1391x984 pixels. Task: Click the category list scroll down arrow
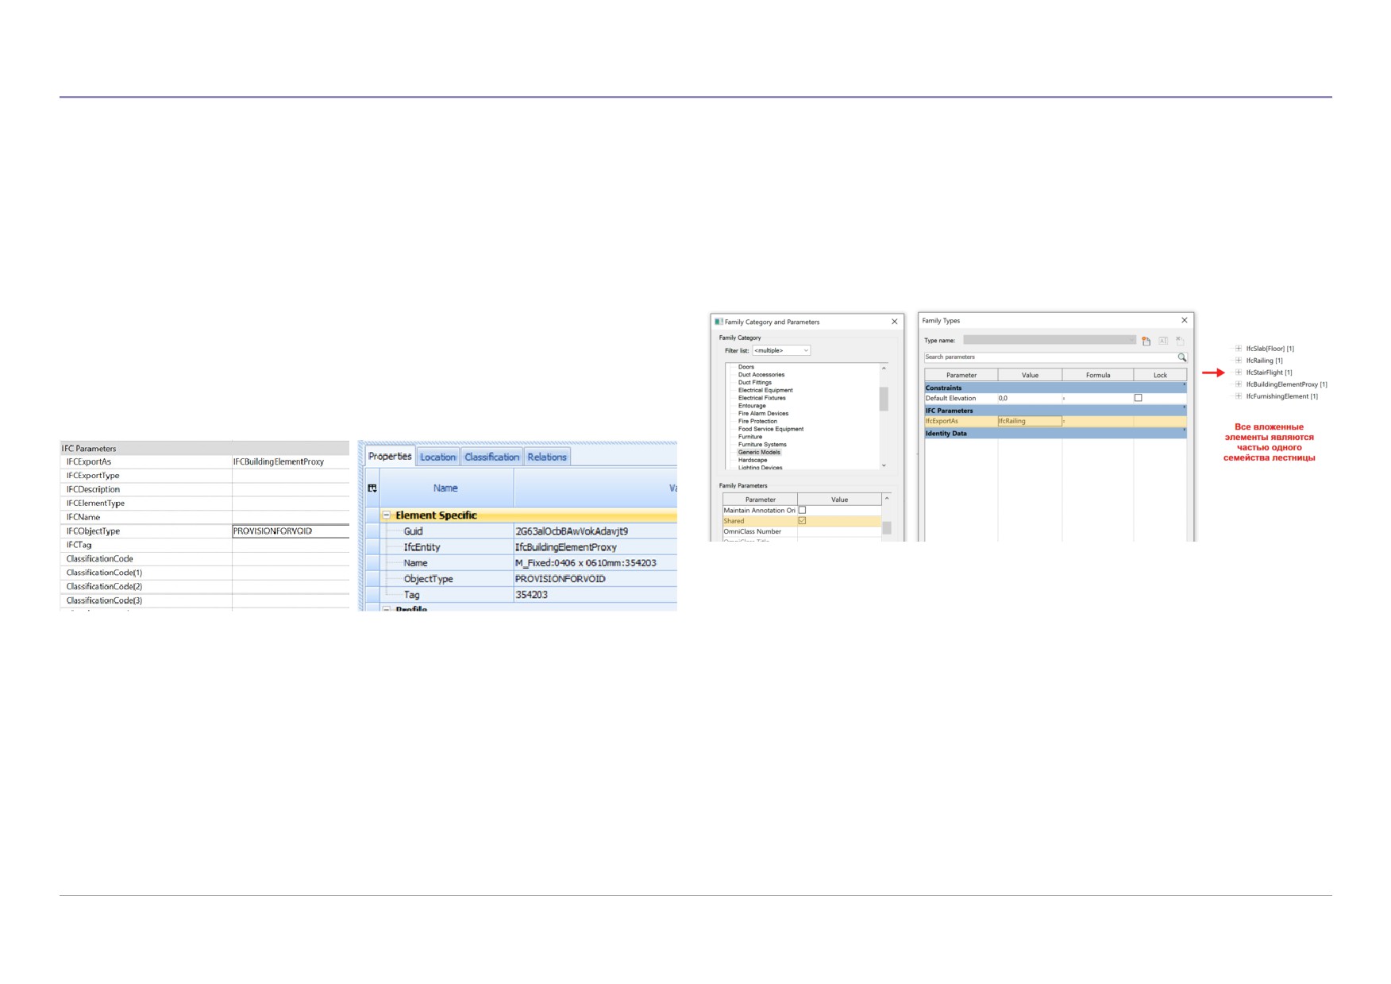point(884,465)
